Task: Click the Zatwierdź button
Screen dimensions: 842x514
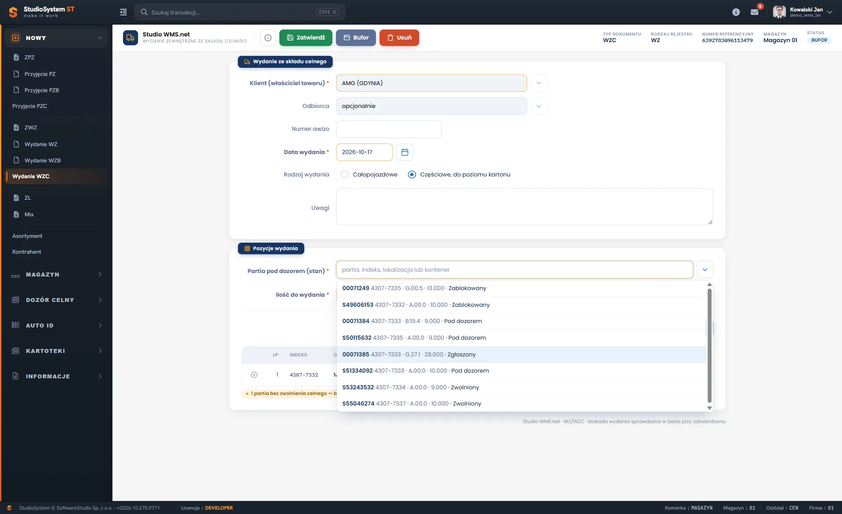Action: click(x=306, y=38)
